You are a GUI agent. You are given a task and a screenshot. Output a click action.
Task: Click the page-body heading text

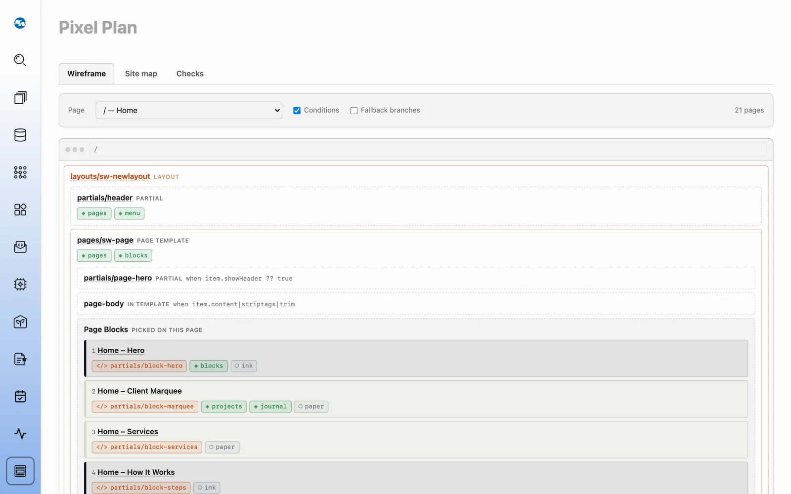[104, 304]
